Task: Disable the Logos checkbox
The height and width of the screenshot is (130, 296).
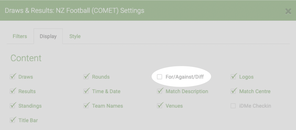Action: coord(233,77)
